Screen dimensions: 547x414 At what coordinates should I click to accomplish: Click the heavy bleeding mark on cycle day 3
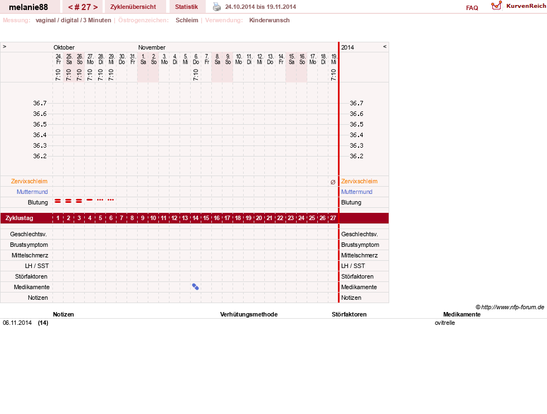[79, 201]
